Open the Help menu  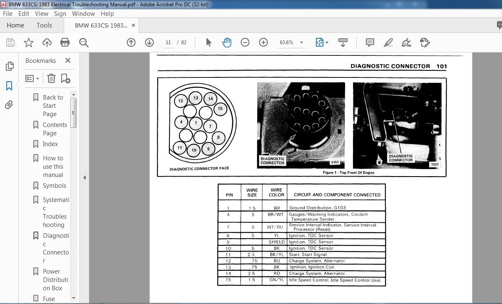(107, 13)
